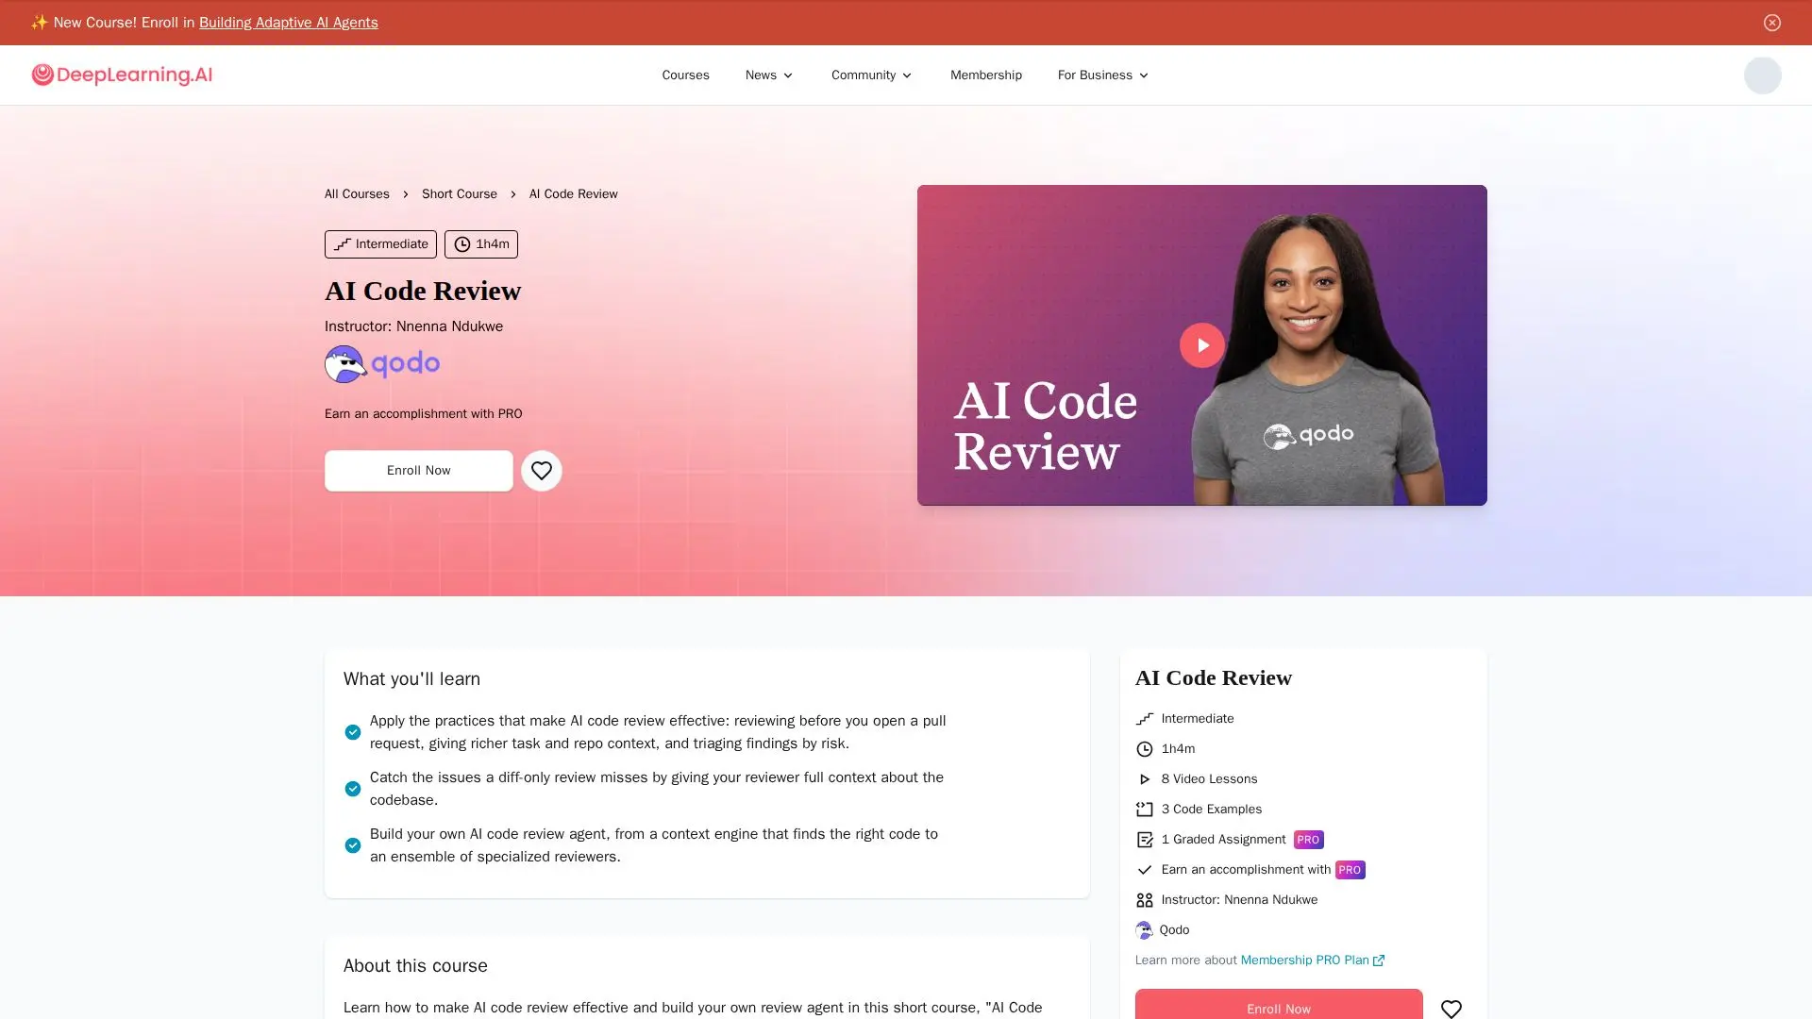Open the user avatar circle in header
Screen dimensions: 1812x1019
tap(1762, 75)
